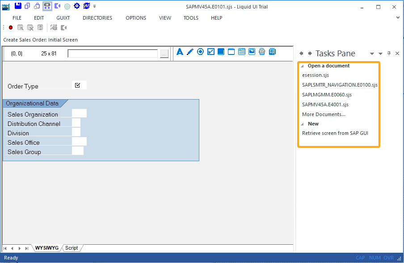
Task: Click the ellipsis browse button beside text box
Action: 164,54
